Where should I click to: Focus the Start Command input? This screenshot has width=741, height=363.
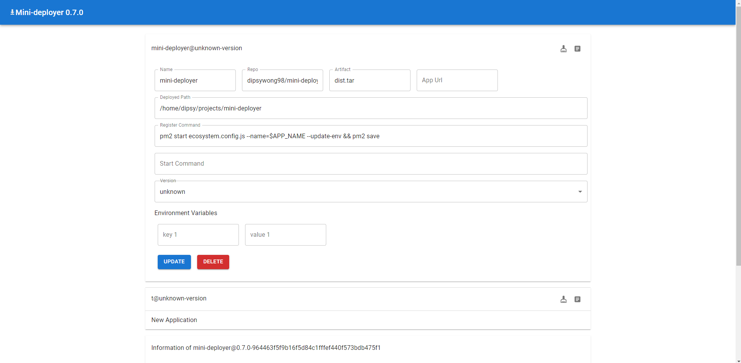coord(370,164)
